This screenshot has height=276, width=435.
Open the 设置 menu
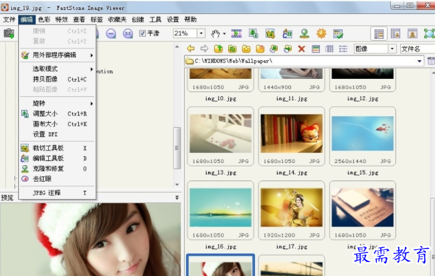point(173,19)
